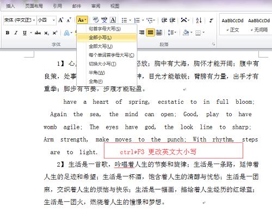The height and width of the screenshot is (209, 272).
Task: Click inside the 宋体 font name box
Action: click(18, 20)
